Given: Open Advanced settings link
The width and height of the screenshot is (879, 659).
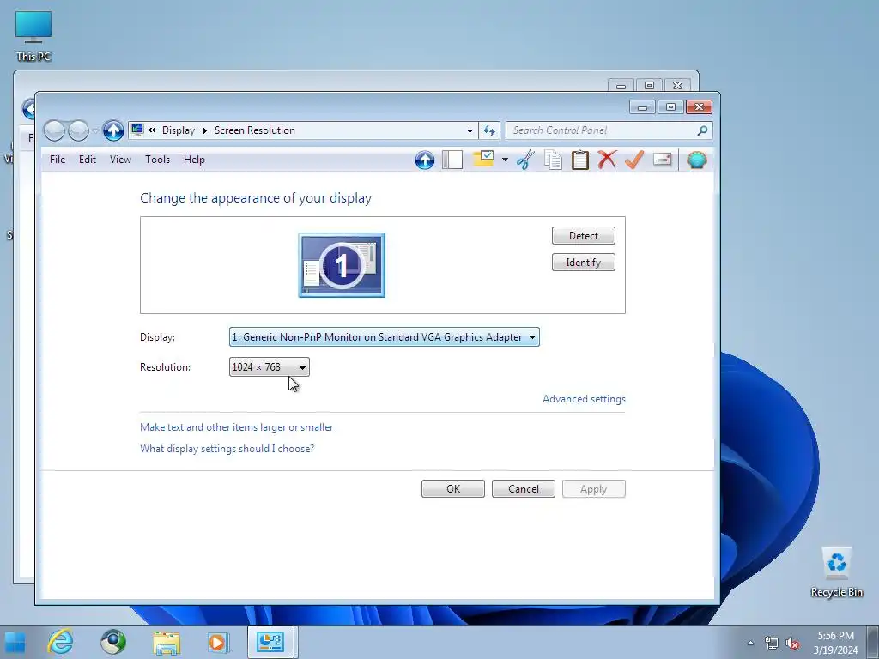Looking at the screenshot, I should click(x=584, y=399).
